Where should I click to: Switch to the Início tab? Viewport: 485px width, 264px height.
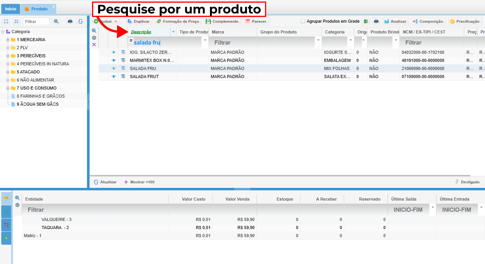[10, 9]
